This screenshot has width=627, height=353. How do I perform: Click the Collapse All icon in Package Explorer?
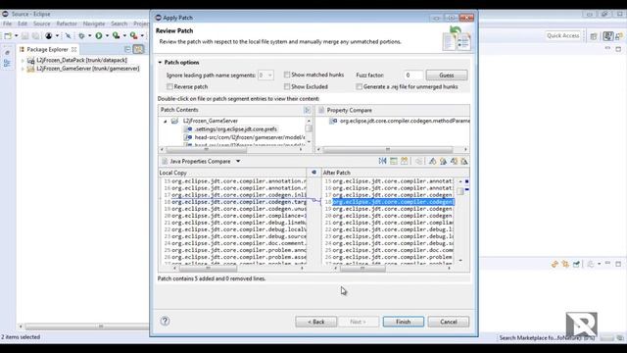[x=127, y=49]
